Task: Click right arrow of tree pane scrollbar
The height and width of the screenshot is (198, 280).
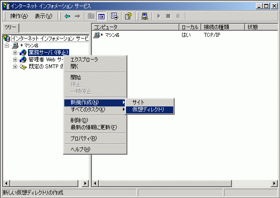Action: pyautogui.click(x=85, y=184)
